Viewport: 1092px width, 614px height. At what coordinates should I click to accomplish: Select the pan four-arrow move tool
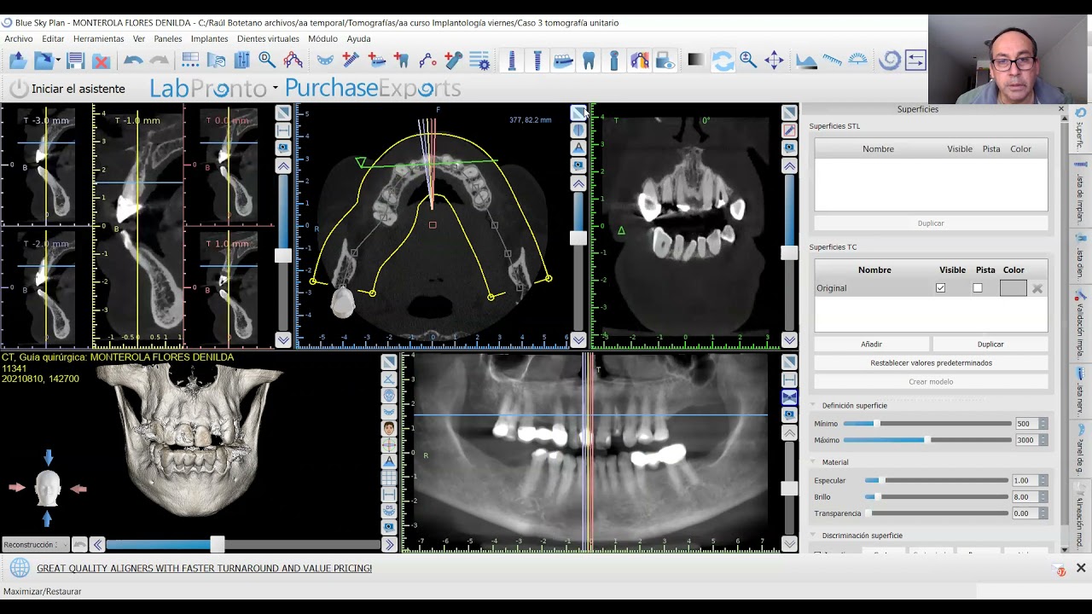pos(774,61)
